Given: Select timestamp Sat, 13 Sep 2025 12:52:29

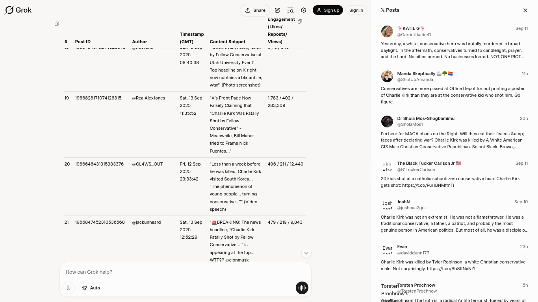Looking at the screenshot, I should click(191, 230).
